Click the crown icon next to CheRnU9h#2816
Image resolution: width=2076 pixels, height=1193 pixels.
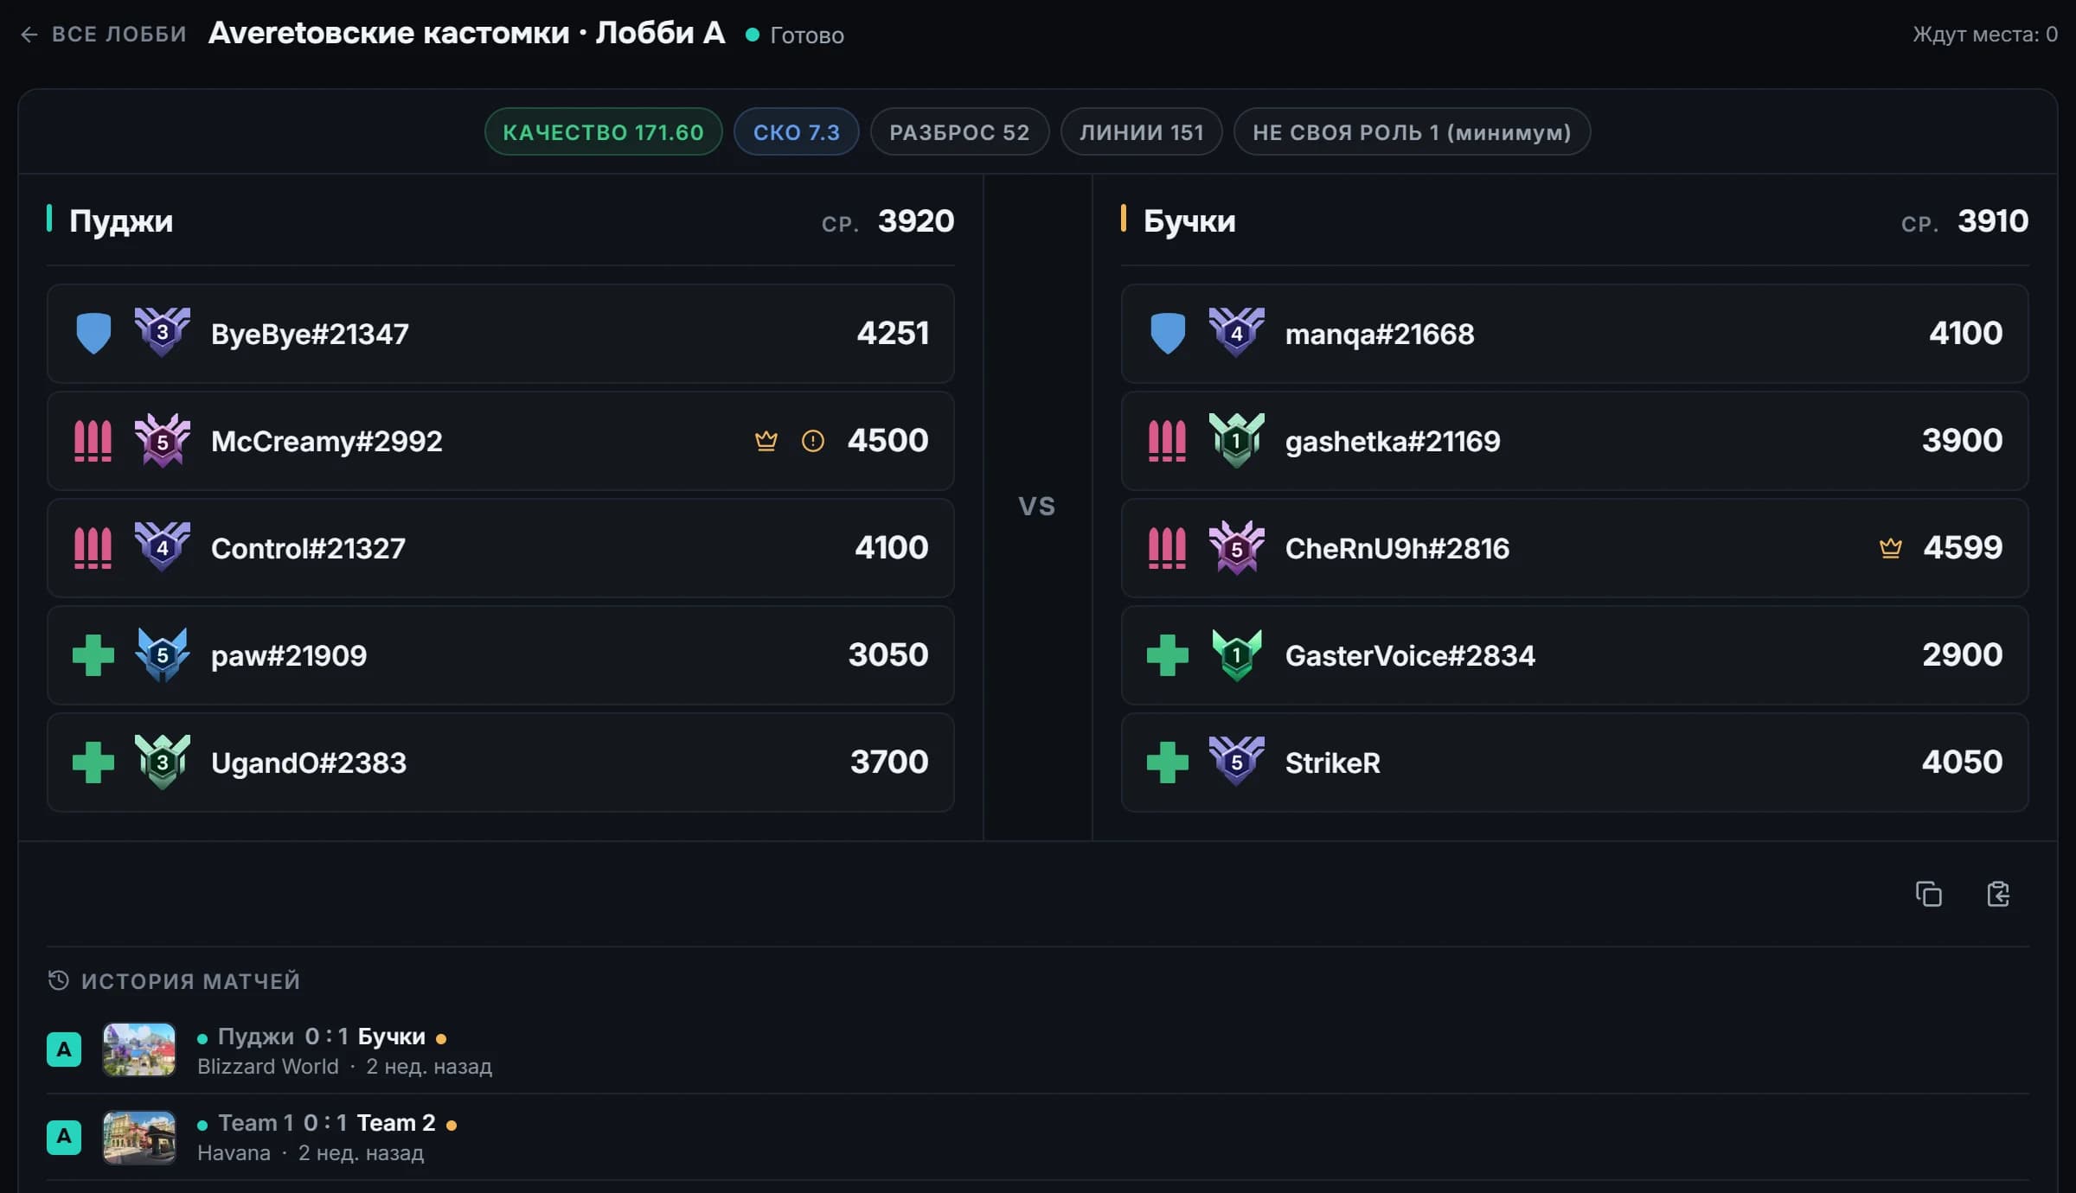[1891, 548]
